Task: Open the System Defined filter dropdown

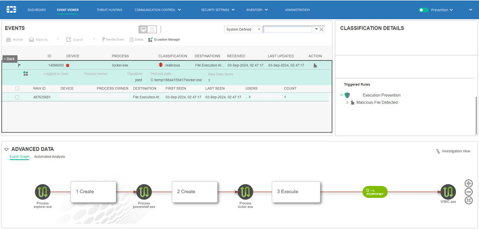Action: click(x=243, y=30)
